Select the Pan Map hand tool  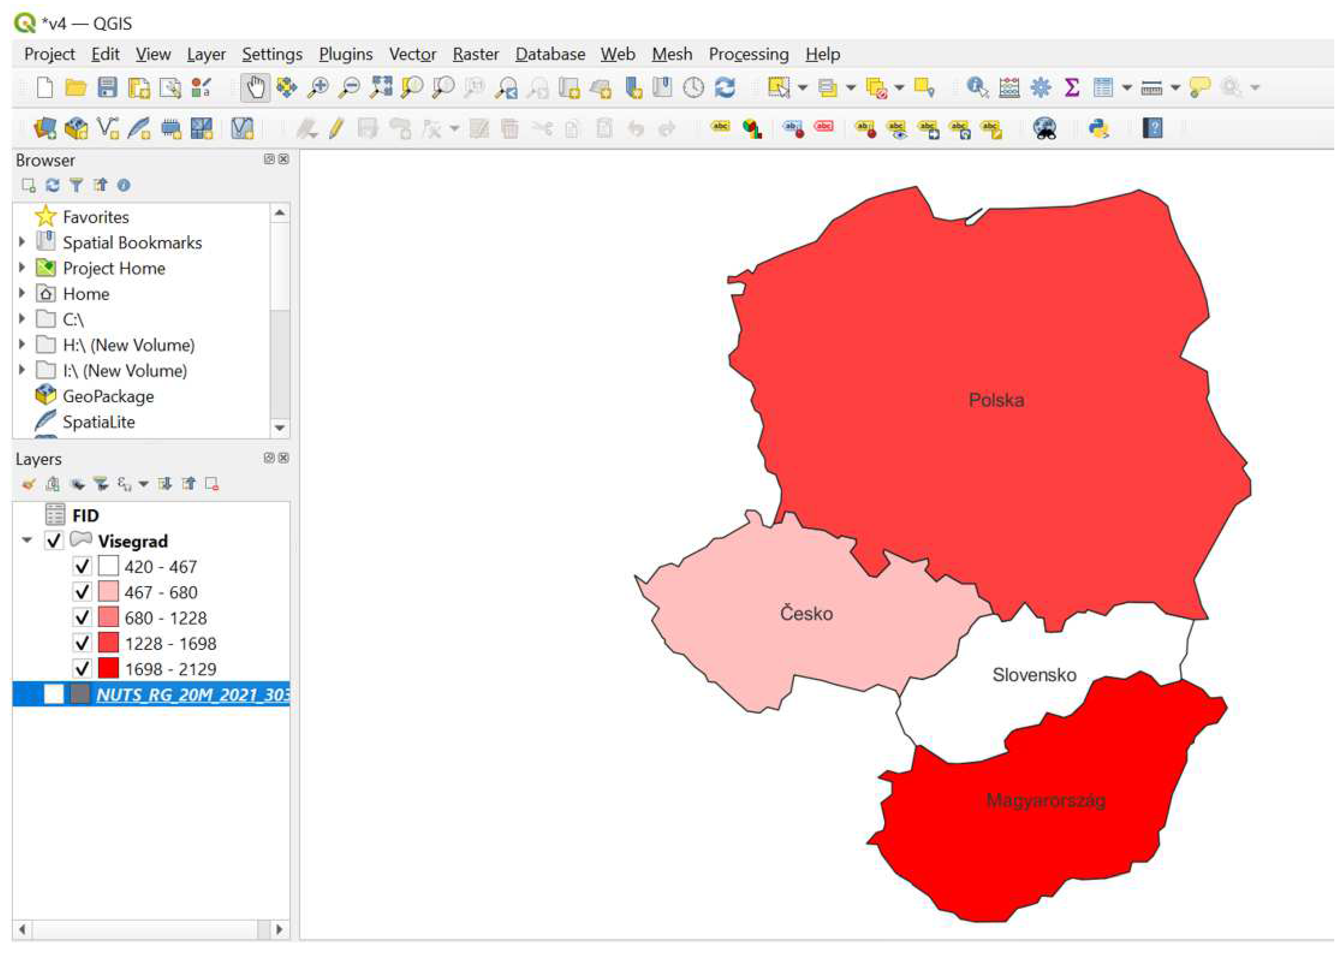(x=255, y=88)
